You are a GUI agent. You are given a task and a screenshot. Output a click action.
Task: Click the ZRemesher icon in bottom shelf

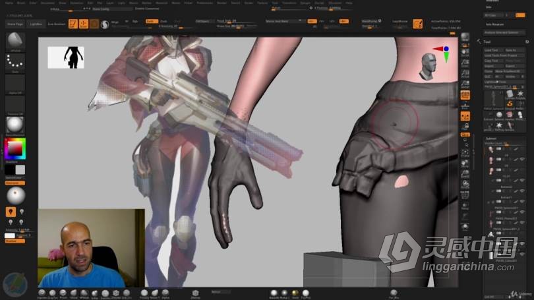click(195, 293)
